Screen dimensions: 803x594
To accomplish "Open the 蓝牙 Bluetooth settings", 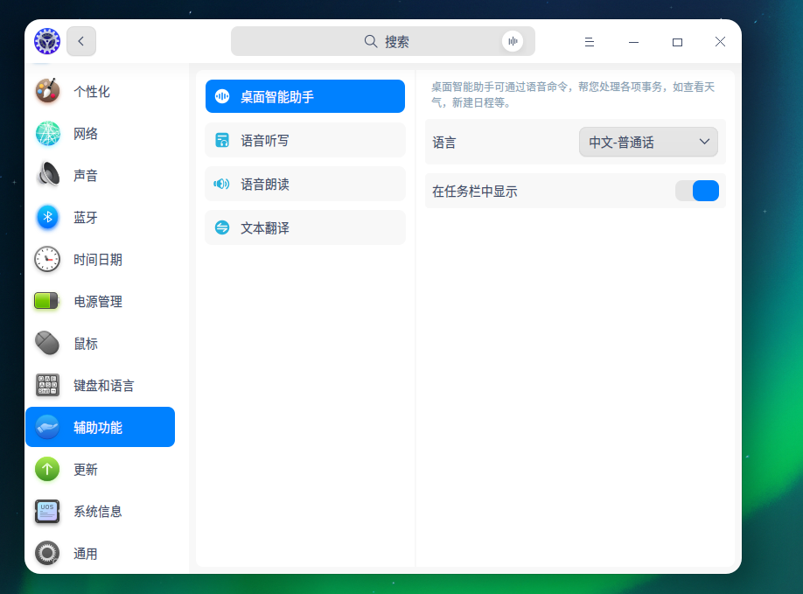I will click(x=100, y=218).
